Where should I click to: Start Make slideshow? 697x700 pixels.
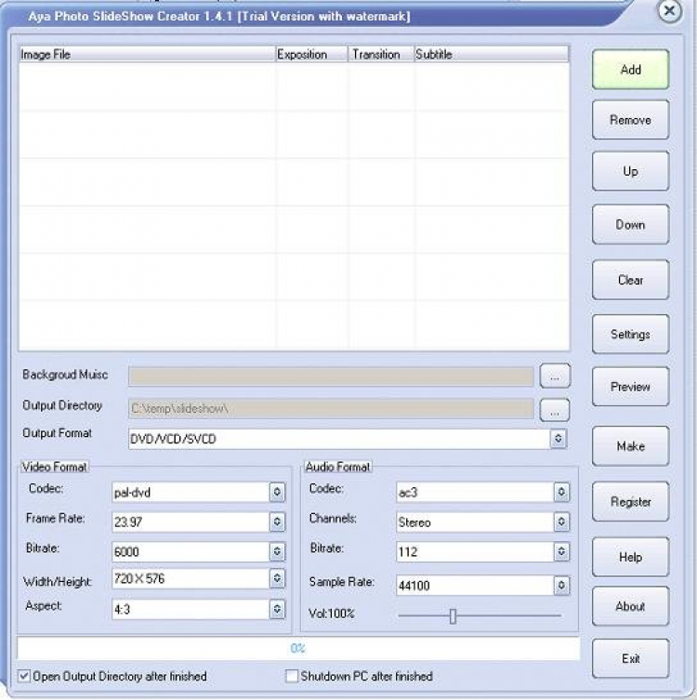coord(630,446)
